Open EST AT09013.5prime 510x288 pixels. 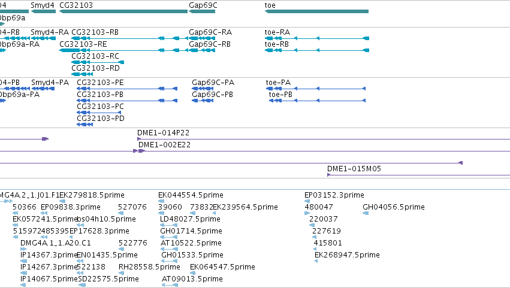click(192, 279)
